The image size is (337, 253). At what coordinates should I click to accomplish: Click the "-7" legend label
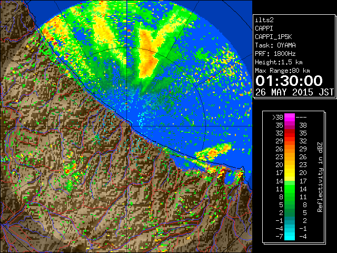tap(280, 237)
